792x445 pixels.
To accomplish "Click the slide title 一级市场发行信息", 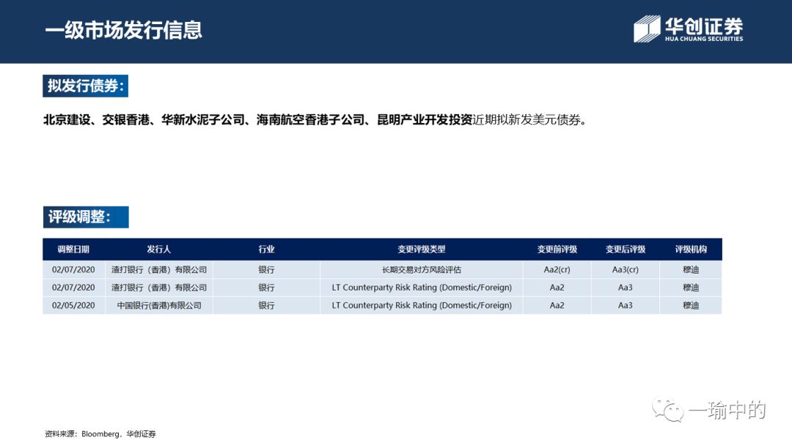I will pyautogui.click(x=123, y=30).
